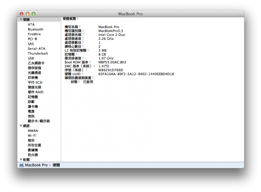
Task: Click the processor name Intel Core 2 Duo
Action: [x=111, y=35]
